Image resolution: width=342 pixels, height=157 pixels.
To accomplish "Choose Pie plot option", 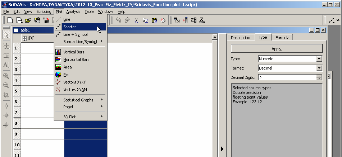I will click(x=81, y=75).
